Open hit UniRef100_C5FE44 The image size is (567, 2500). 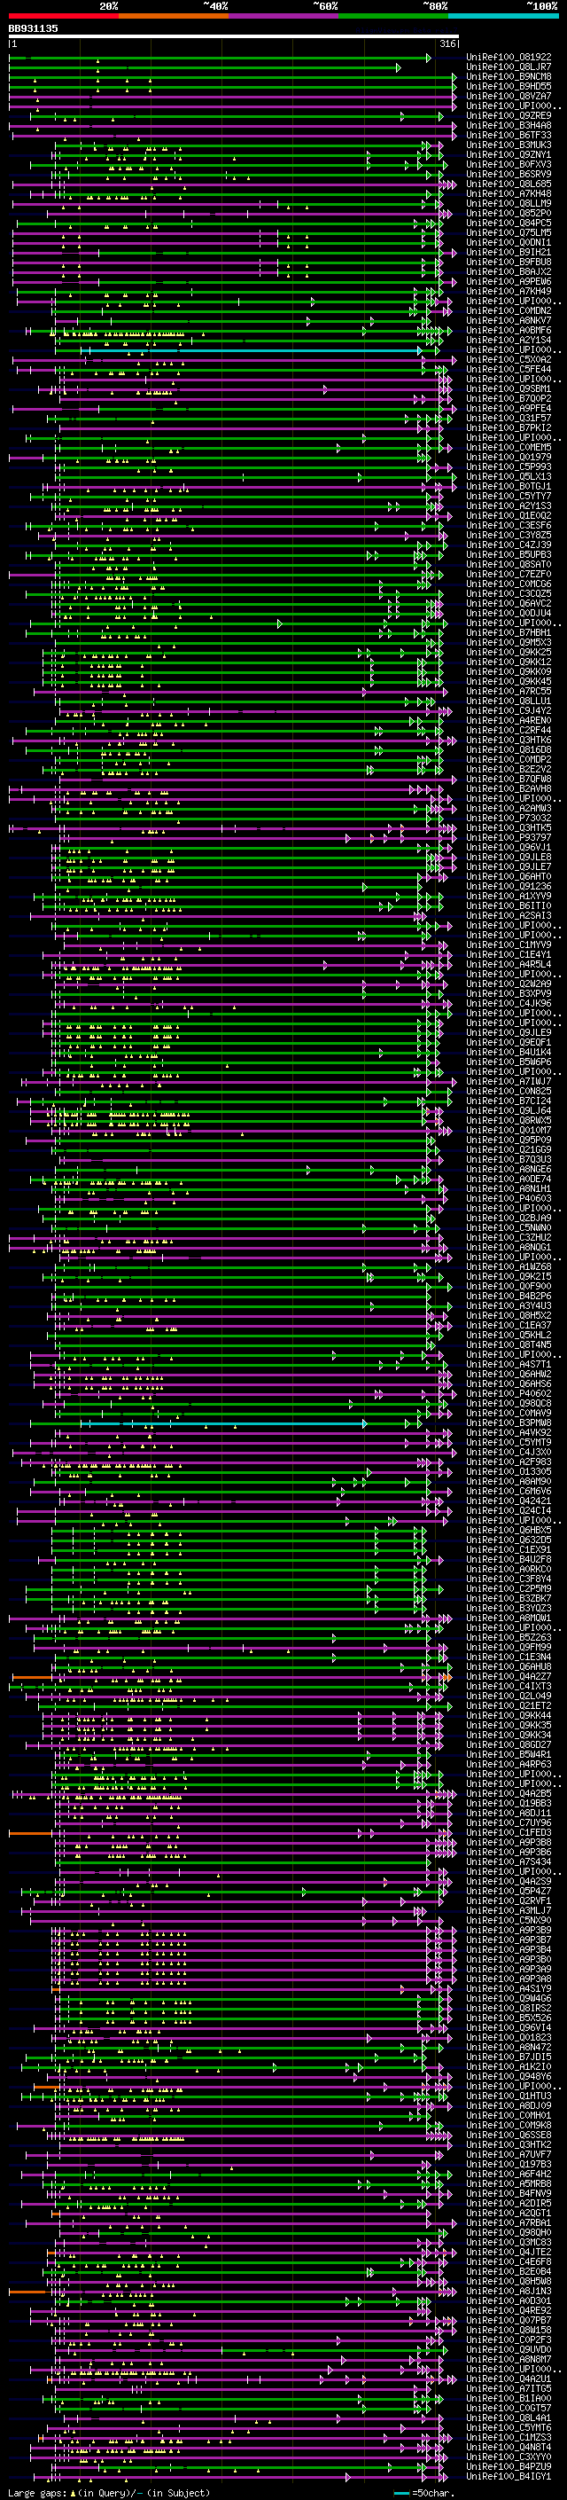pyautogui.click(x=509, y=369)
